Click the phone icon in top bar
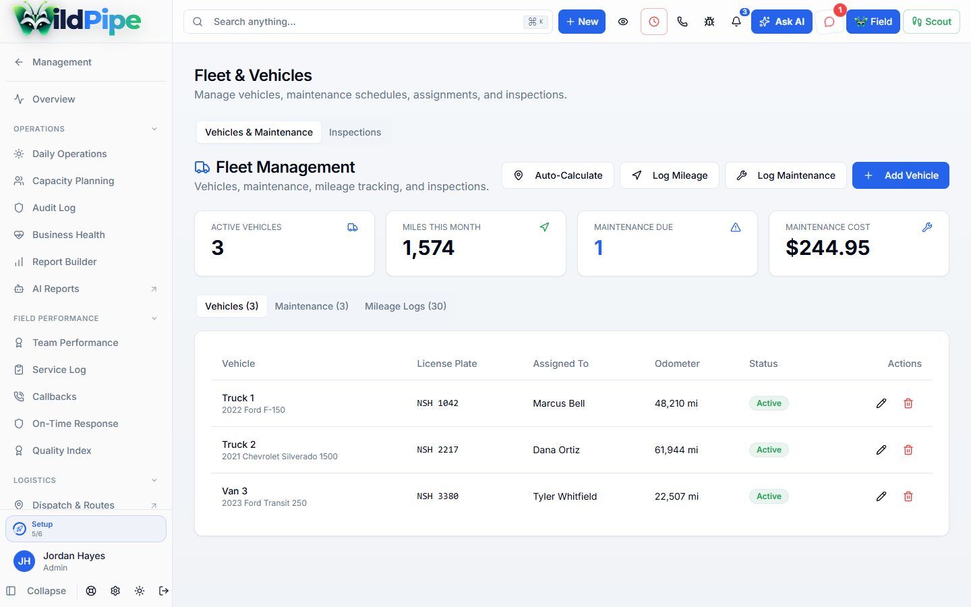 pos(682,22)
